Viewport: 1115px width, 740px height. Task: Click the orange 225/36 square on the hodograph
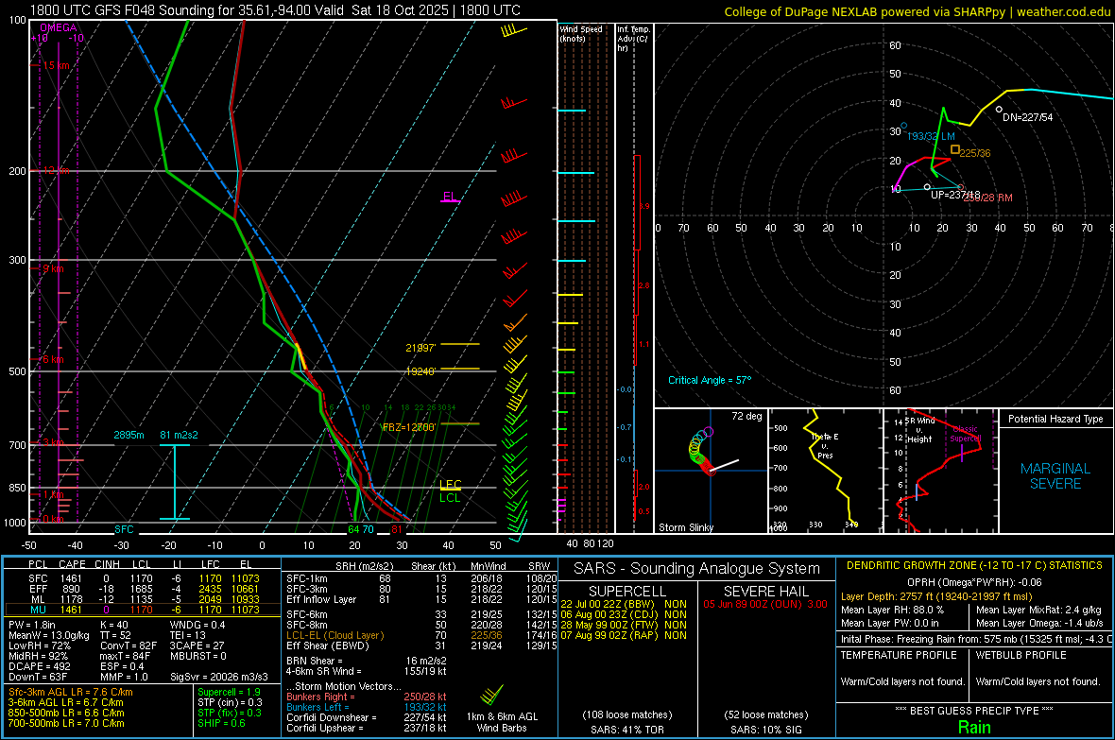point(955,149)
